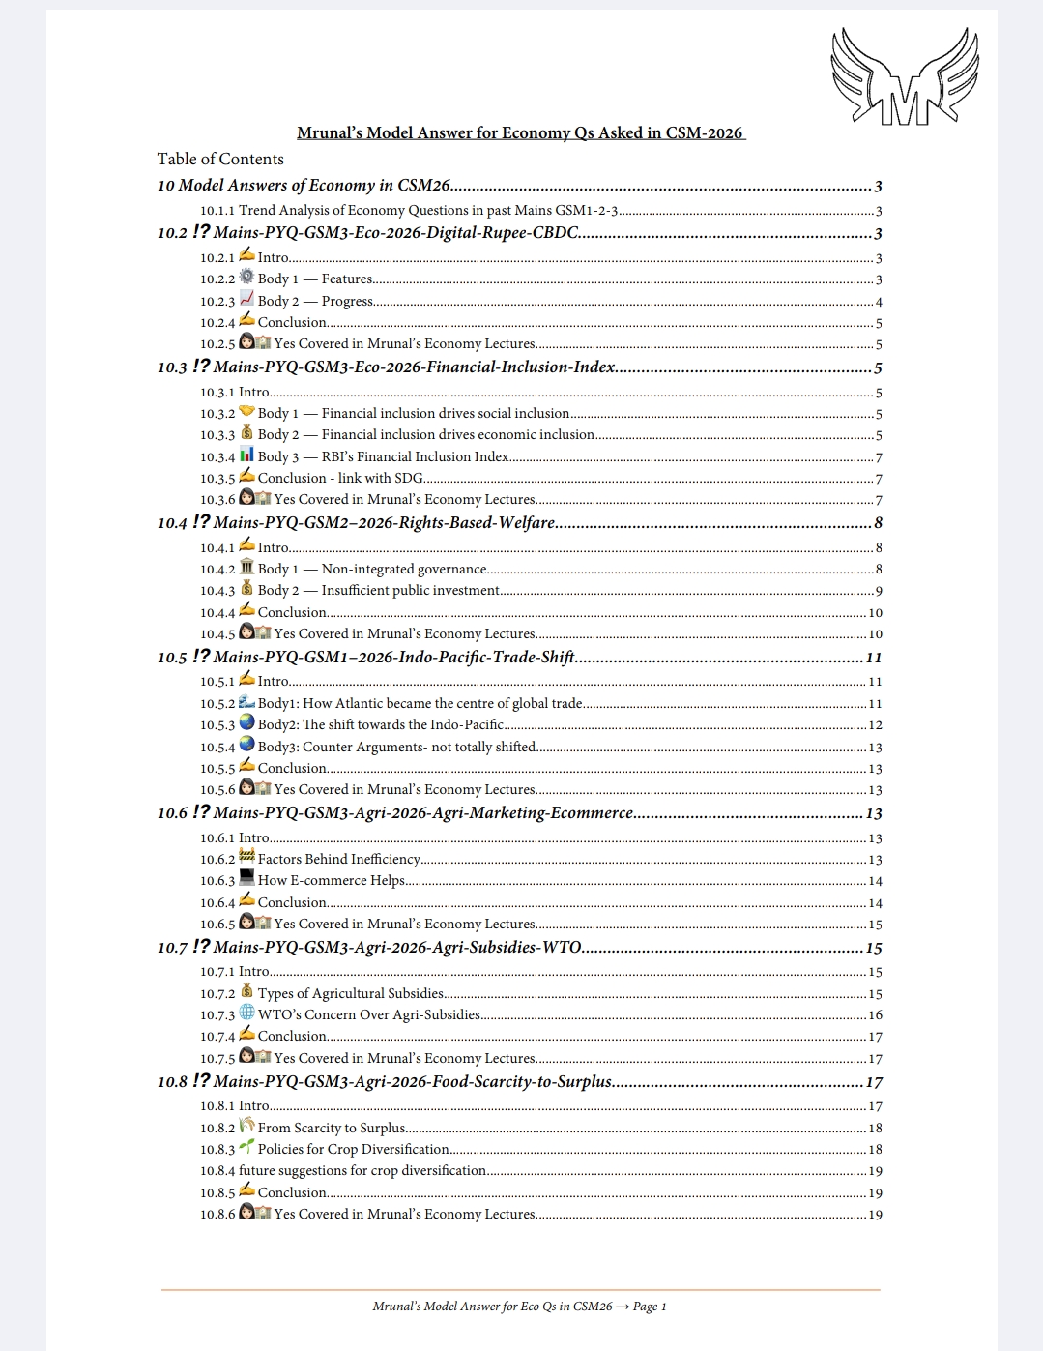Screen dimensions: 1043x1351
Task: Open the 10.6.1 Intro entry
Action: [x=541, y=838]
